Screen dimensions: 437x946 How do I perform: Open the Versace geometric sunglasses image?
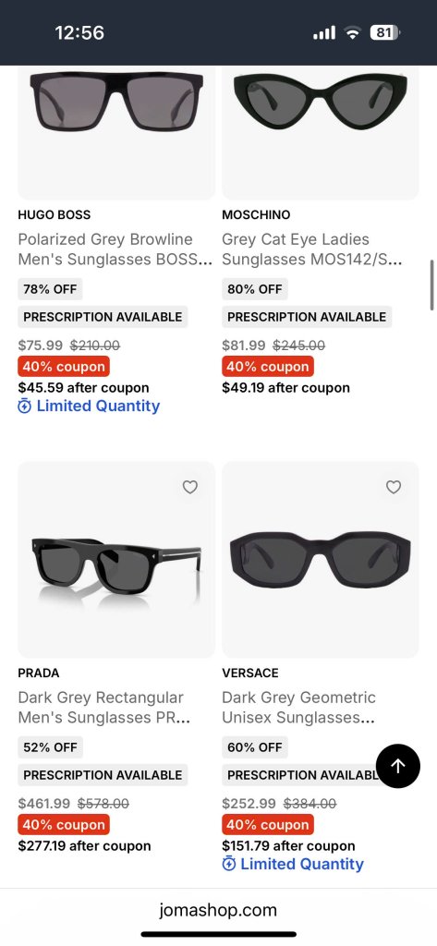(321, 560)
